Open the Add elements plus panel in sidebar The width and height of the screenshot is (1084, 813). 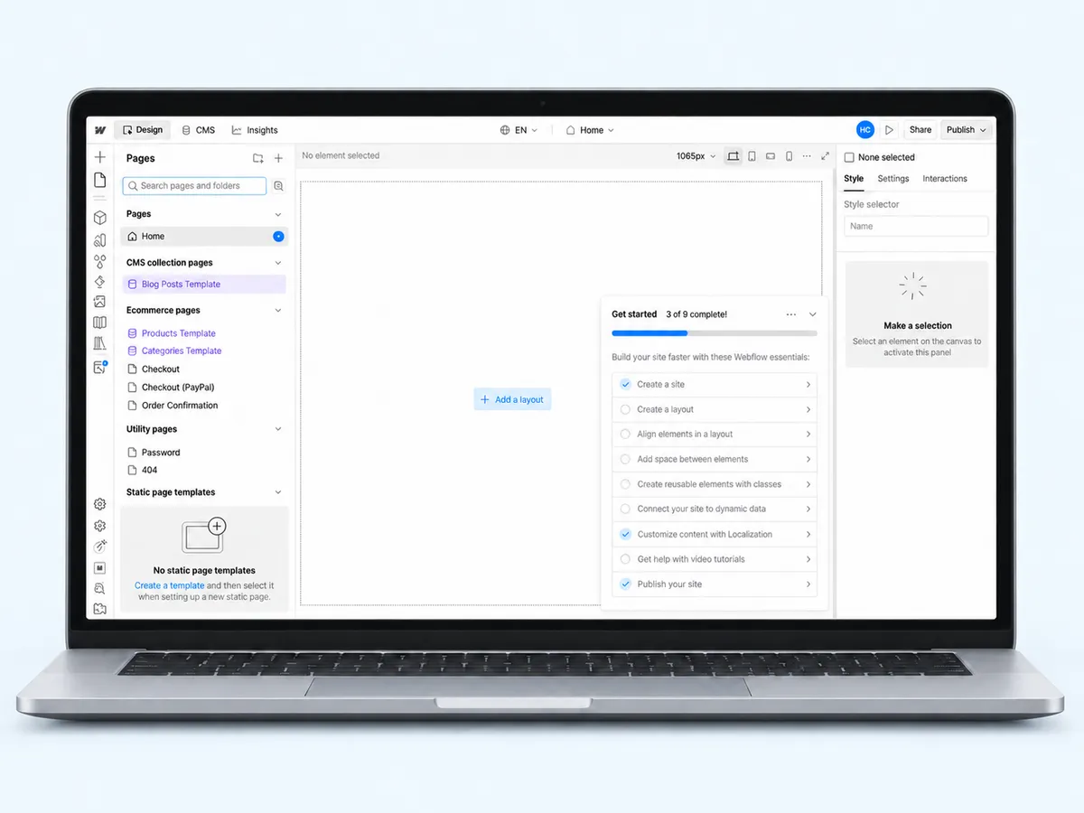click(100, 157)
